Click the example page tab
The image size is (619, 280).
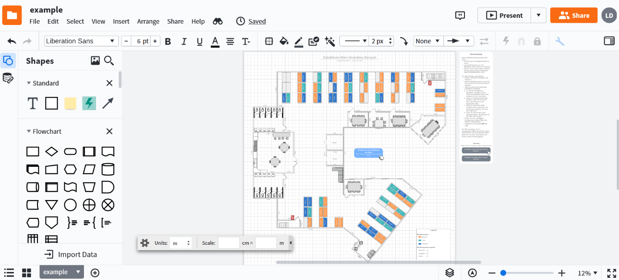(58, 272)
